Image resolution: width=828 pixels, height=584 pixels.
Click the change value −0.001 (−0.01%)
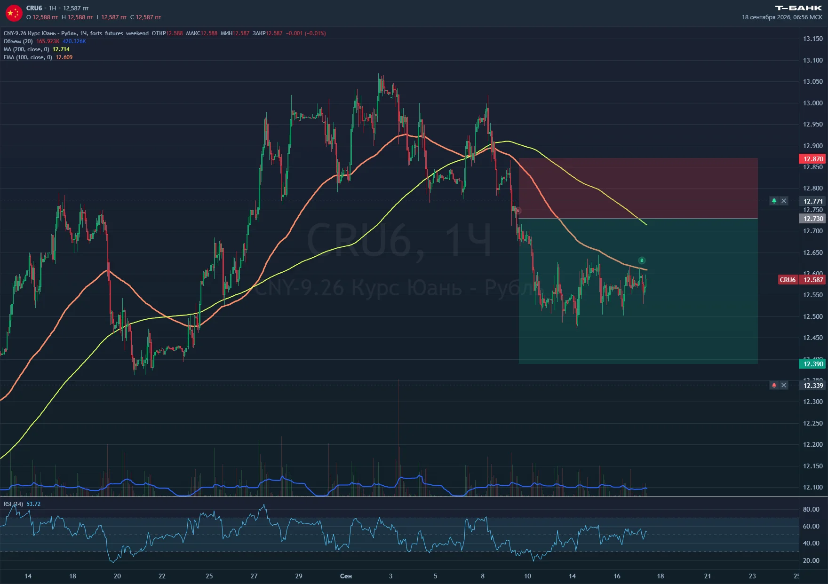pos(306,33)
